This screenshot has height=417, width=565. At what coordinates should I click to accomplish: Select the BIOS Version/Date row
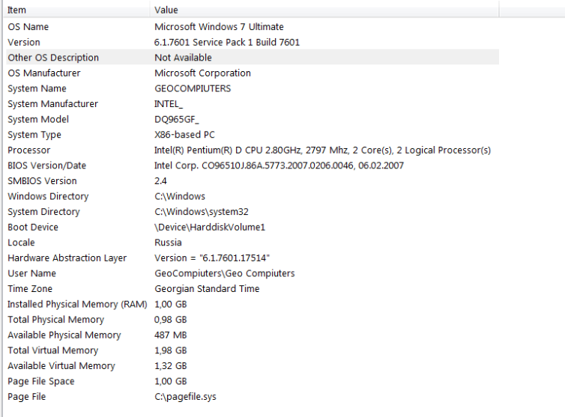46,165
